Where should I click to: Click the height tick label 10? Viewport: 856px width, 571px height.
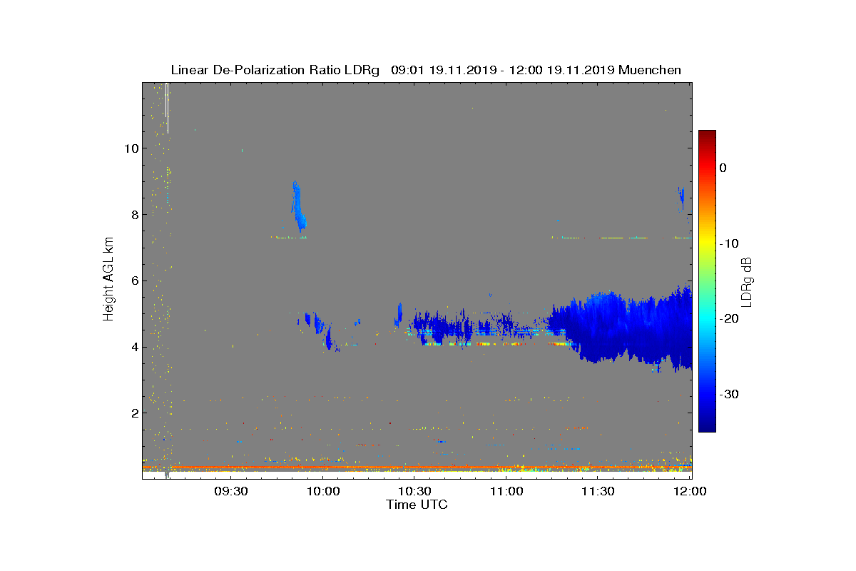tap(131, 148)
